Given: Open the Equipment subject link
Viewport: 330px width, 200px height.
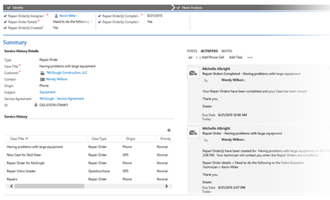Looking at the screenshot, I should pyautogui.click(x=47, y=92).
